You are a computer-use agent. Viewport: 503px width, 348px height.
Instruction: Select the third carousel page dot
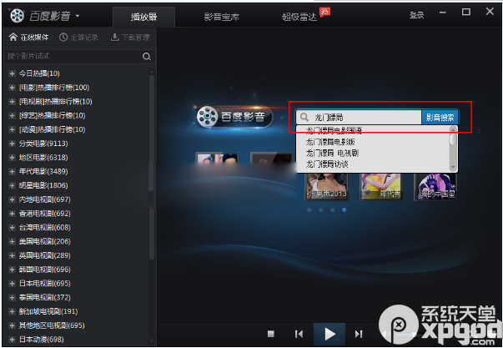click(x=332, y=210)
